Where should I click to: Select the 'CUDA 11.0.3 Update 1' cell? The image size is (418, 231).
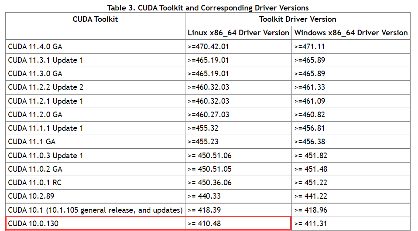[95, 156]
